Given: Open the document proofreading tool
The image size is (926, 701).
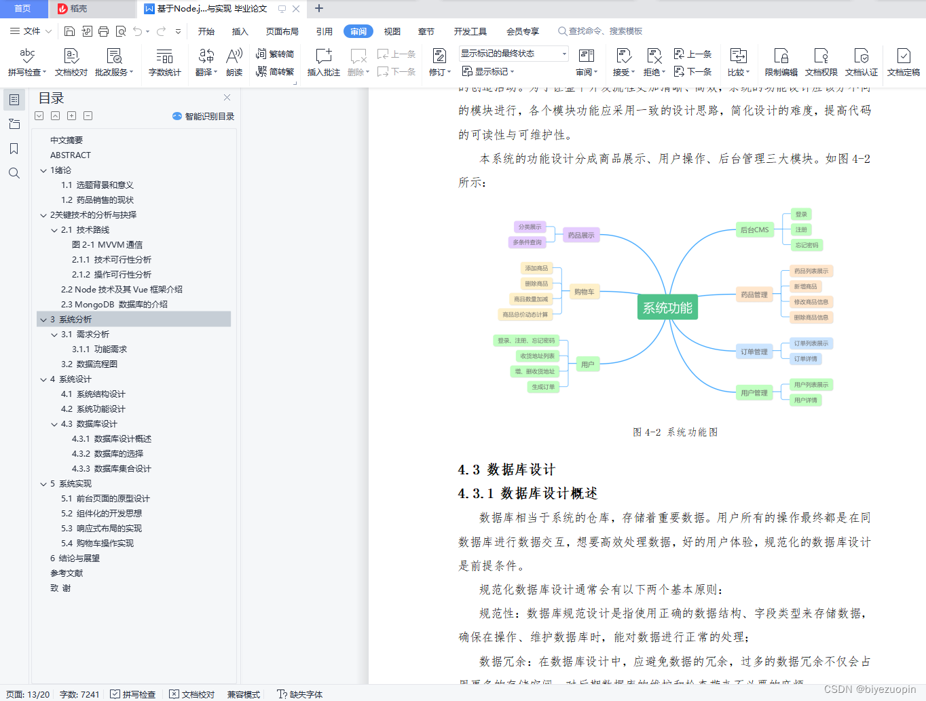Looking at the screenshot, I should click(71, 62).
